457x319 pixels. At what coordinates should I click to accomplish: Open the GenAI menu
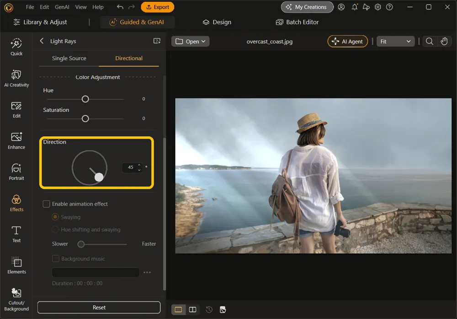coord(62,7)
